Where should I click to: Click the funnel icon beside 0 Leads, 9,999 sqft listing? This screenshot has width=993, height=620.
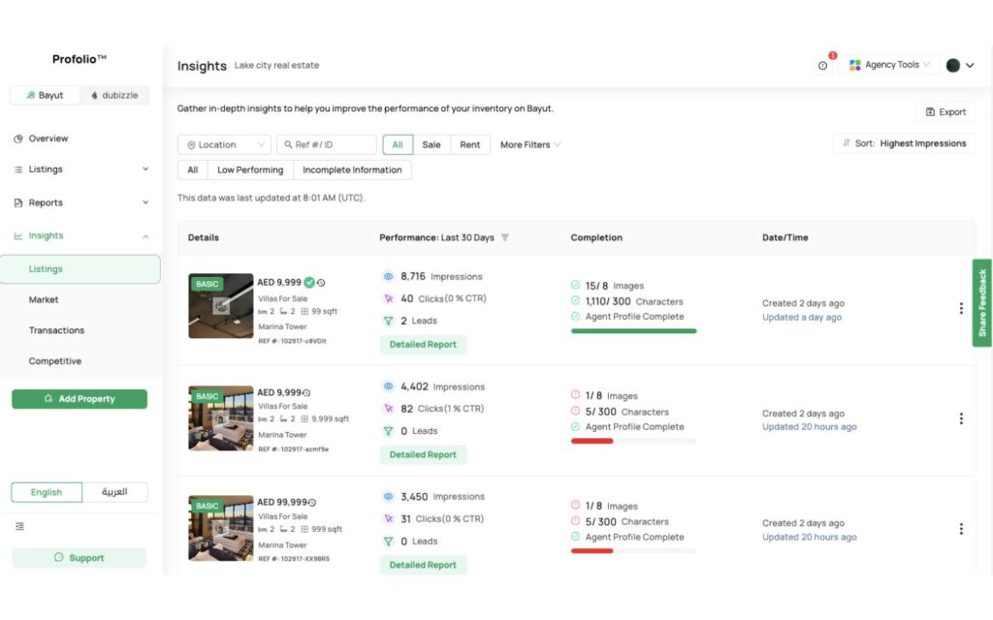tap(388, 431)
